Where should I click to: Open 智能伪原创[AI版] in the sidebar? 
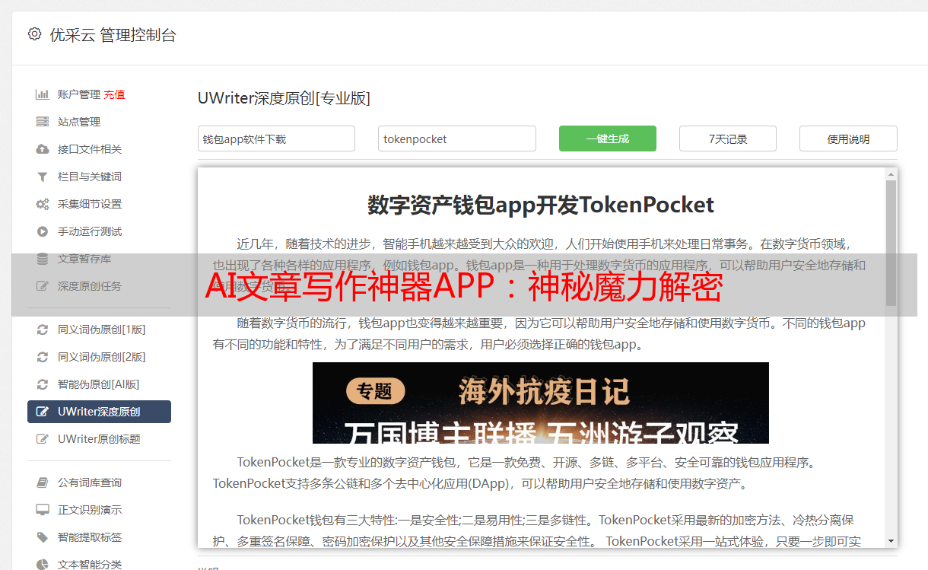99,384
